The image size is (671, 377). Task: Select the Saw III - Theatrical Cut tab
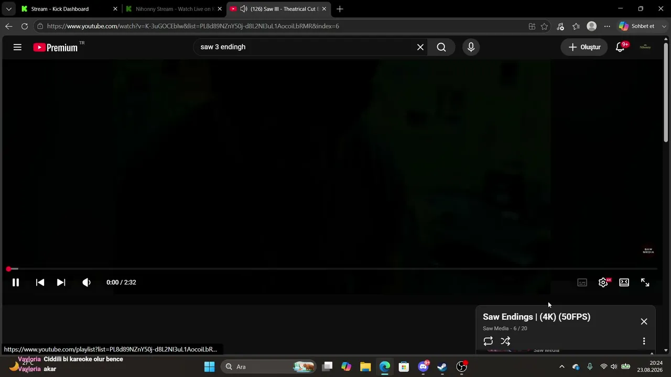click(279, 9)
